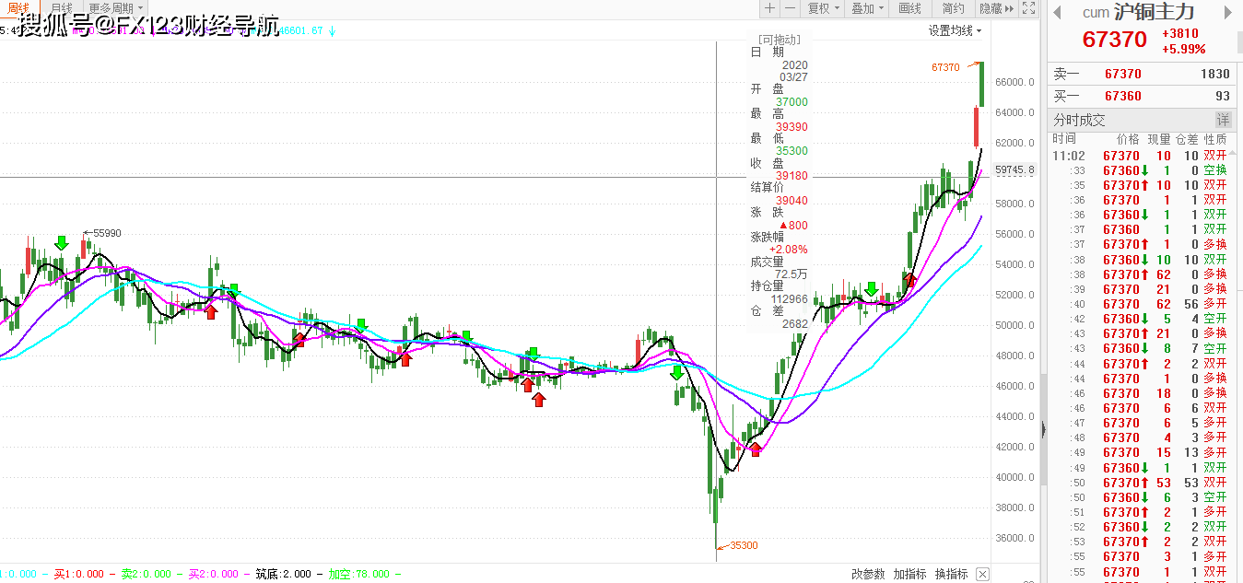Go to previous contract with left arrow
Viewport: 1243px width, 583px height.
[x=1059, y=13]
